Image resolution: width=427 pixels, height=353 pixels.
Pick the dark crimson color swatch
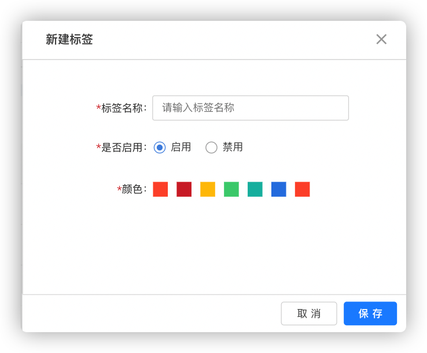tap(184, 189)
